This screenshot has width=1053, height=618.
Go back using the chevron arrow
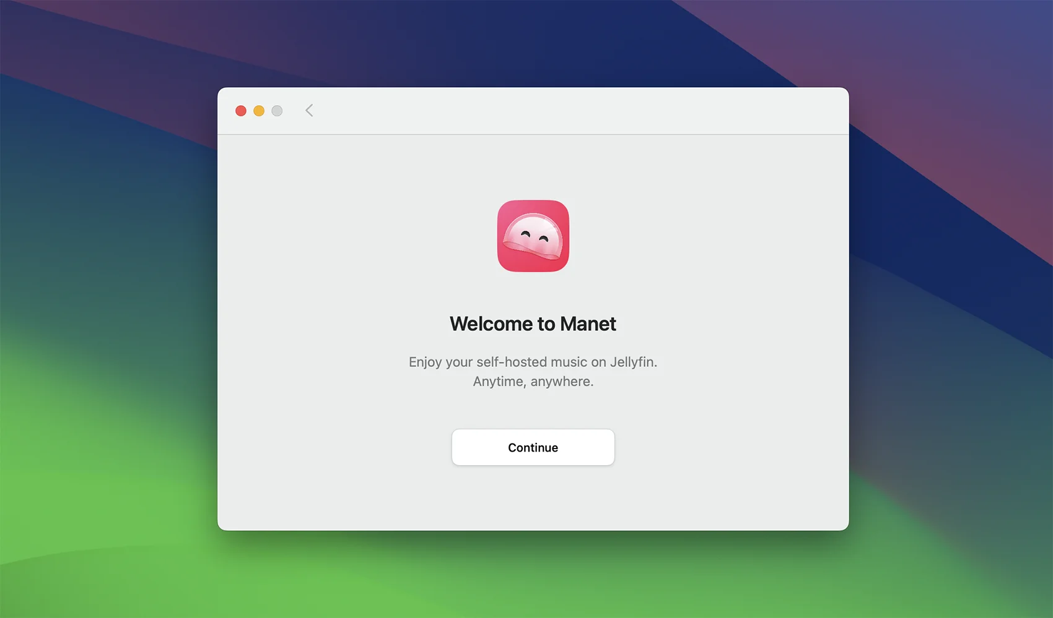pos(309,111)
